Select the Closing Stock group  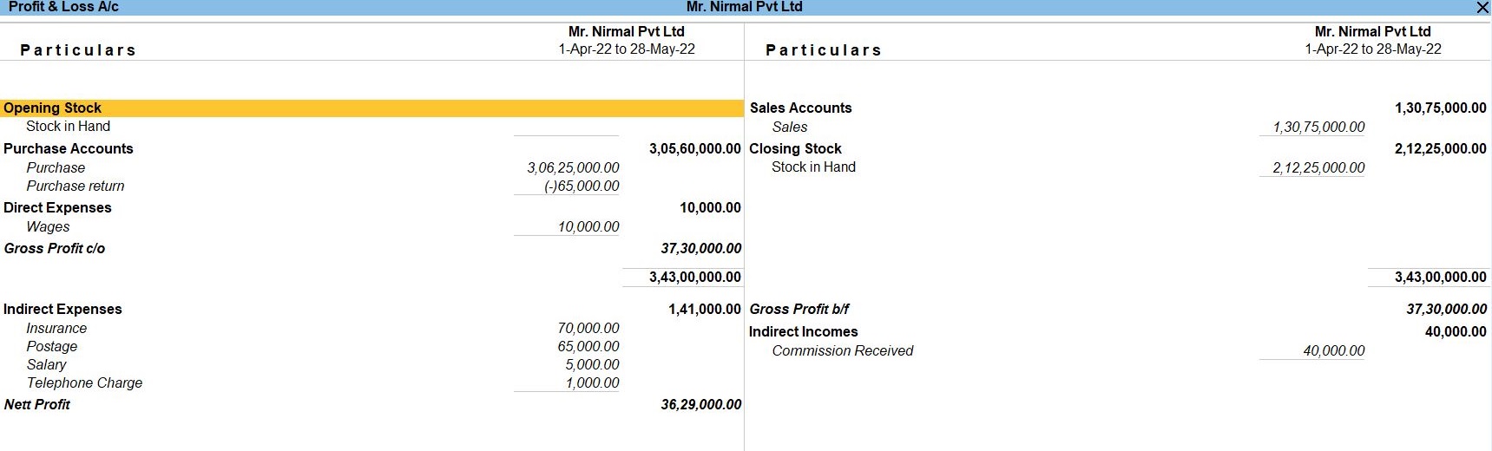pos(795,149)
